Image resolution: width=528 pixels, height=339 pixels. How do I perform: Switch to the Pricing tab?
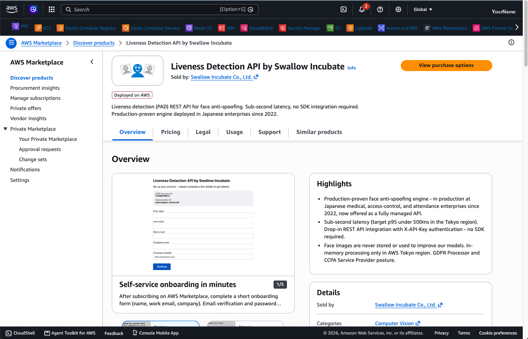point(171,132)
